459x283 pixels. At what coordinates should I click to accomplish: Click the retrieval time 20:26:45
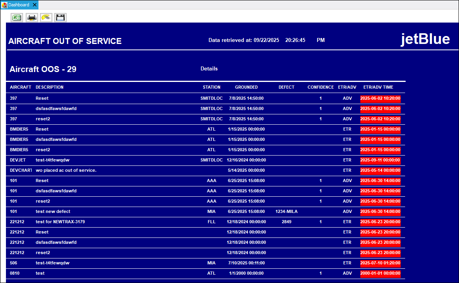click(295, 40)
